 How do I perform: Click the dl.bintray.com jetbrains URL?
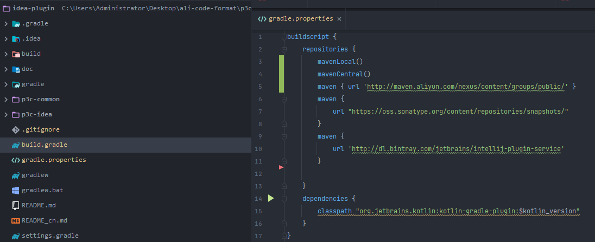click(456, 148)
